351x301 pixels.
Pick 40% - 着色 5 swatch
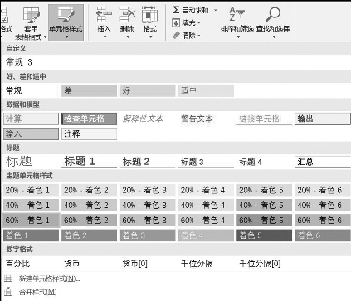point(264,206)
